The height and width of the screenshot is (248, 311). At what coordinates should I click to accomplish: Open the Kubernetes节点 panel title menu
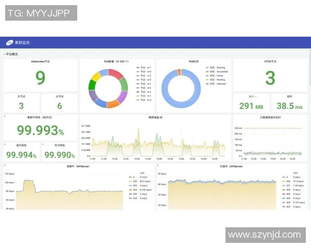click(x=40, y=61)
